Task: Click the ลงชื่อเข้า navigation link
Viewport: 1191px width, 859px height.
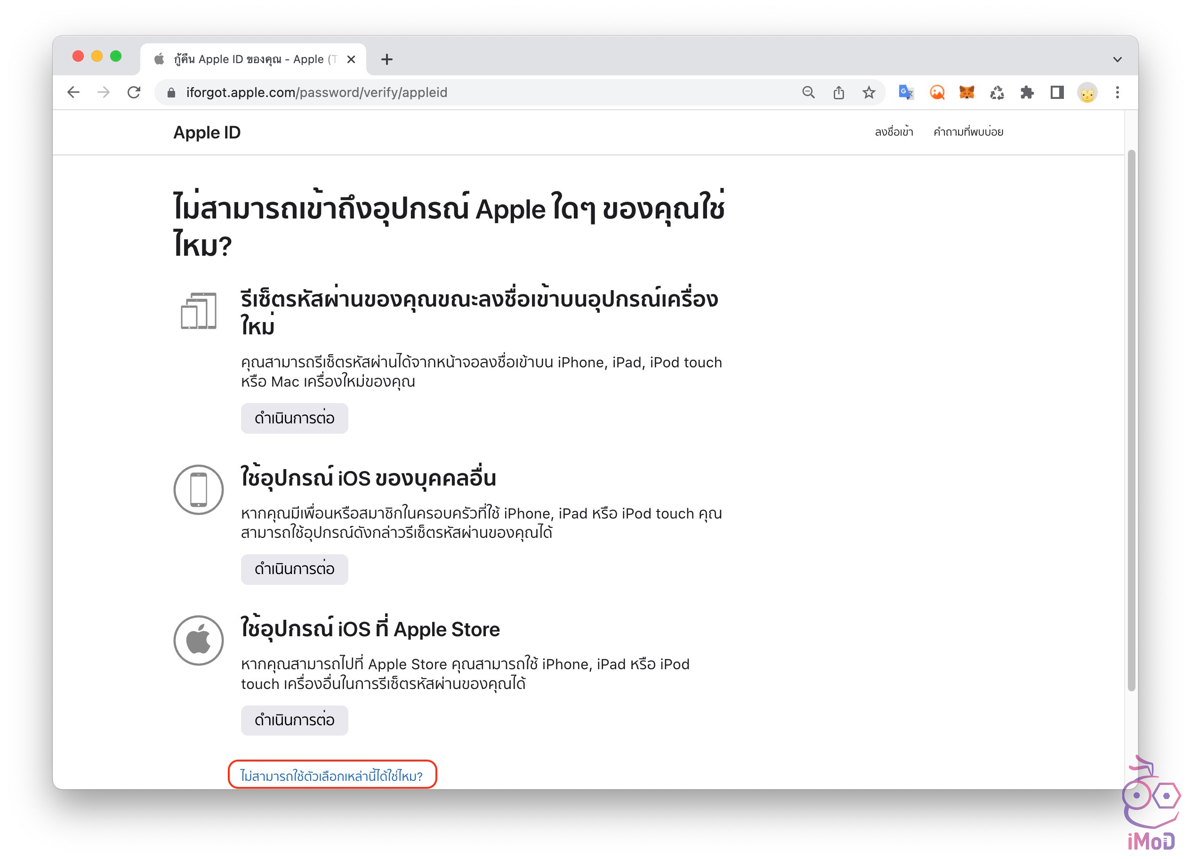Action: click(x=894, y=132)
